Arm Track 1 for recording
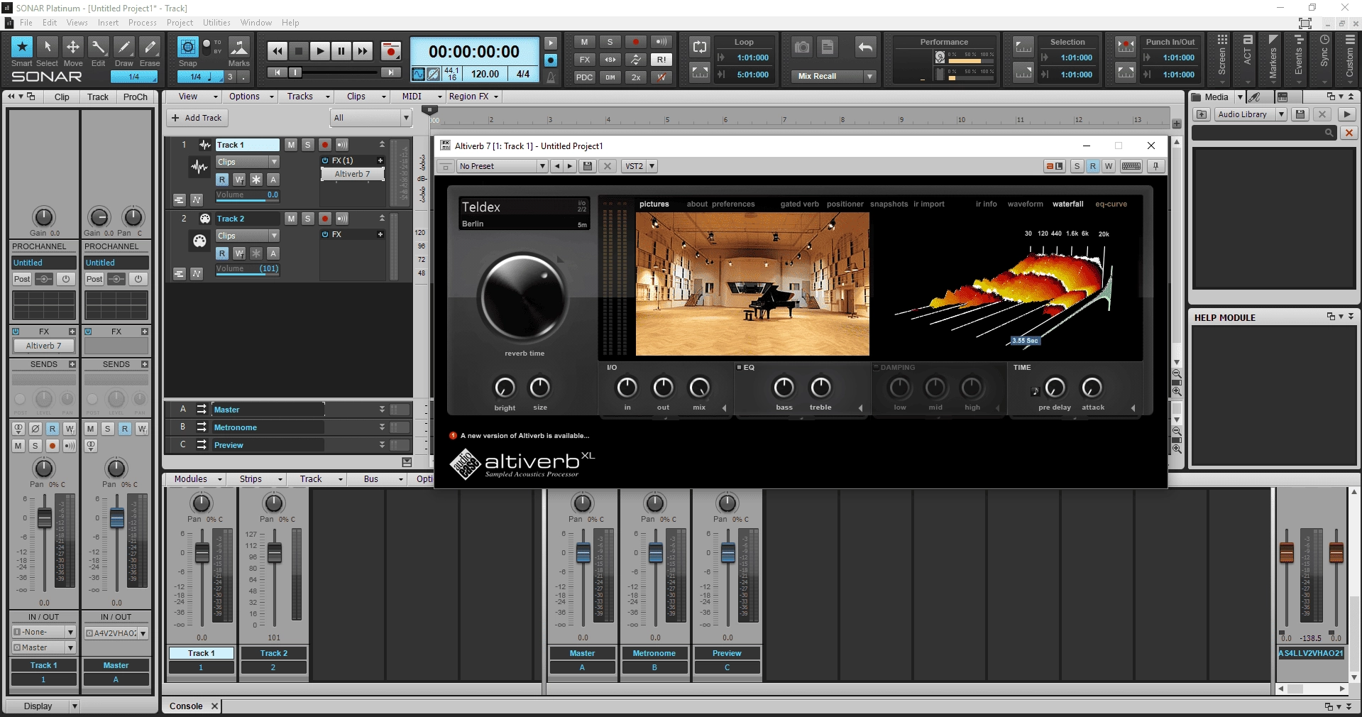1362x717 pixels. (x=325, y=145)
